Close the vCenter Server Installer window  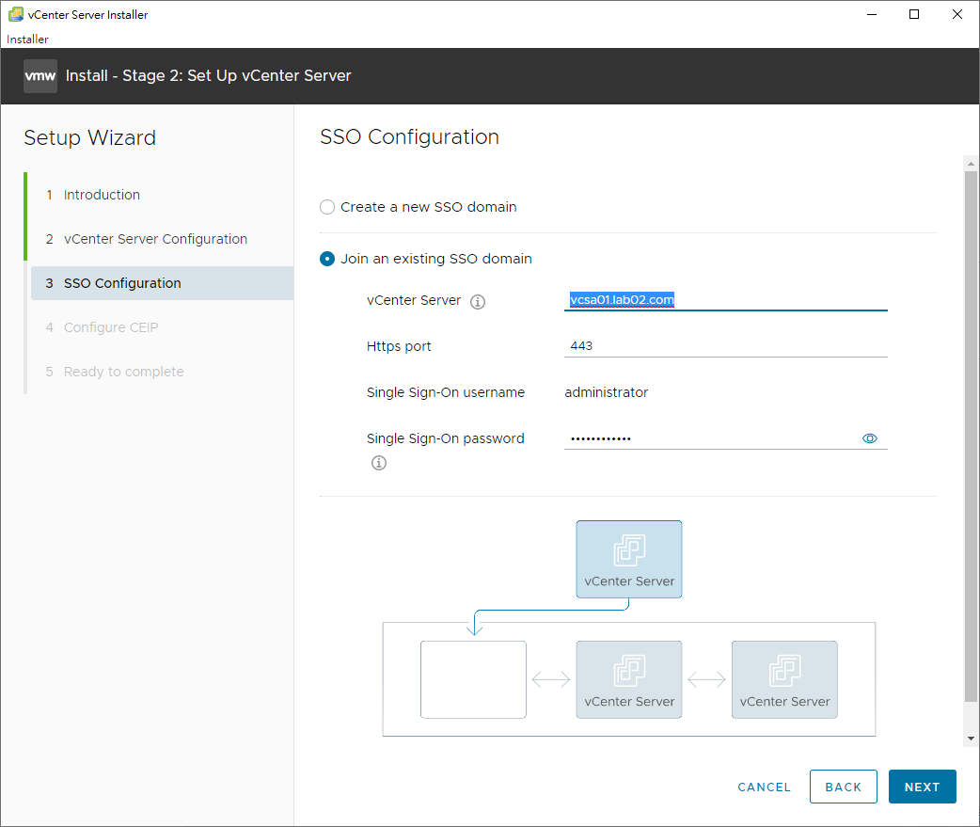(x=956, y=14)
